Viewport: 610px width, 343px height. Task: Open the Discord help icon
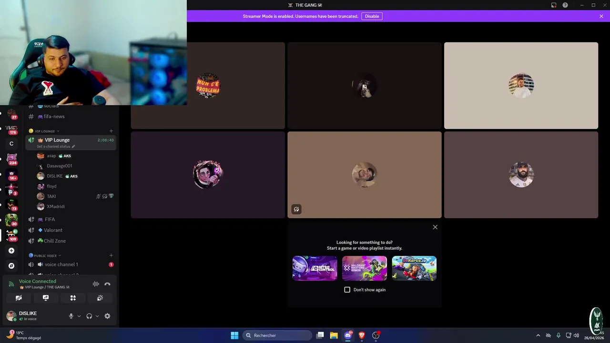pos(565,5)
